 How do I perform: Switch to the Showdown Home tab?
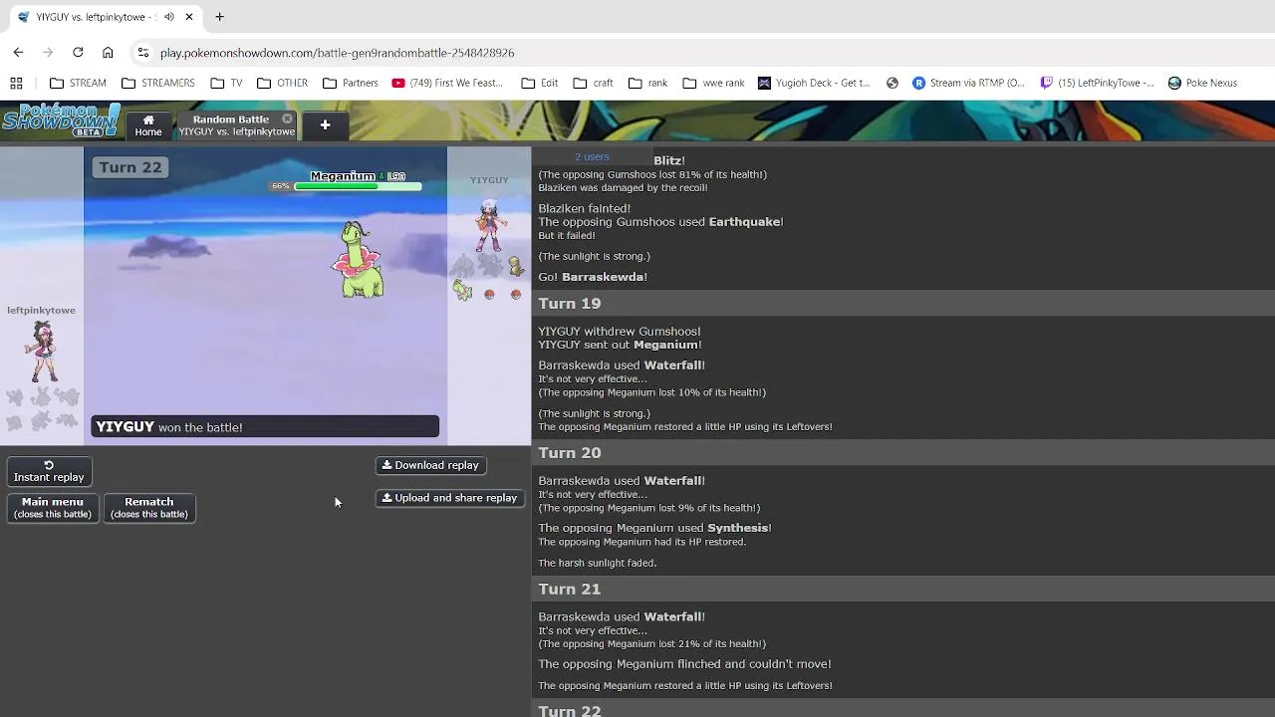click(148, 125)
